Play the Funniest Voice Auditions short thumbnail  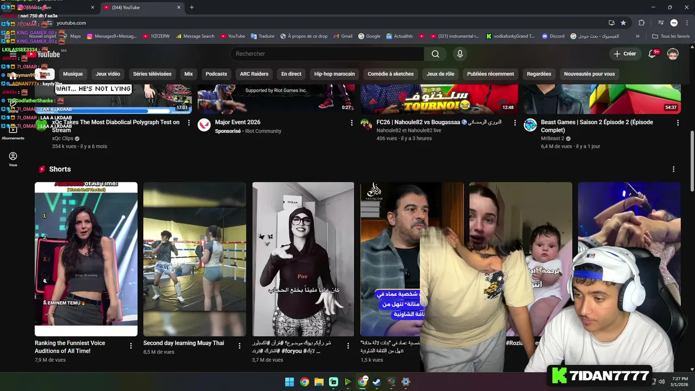pyautogui.click(x=86, y=259)
